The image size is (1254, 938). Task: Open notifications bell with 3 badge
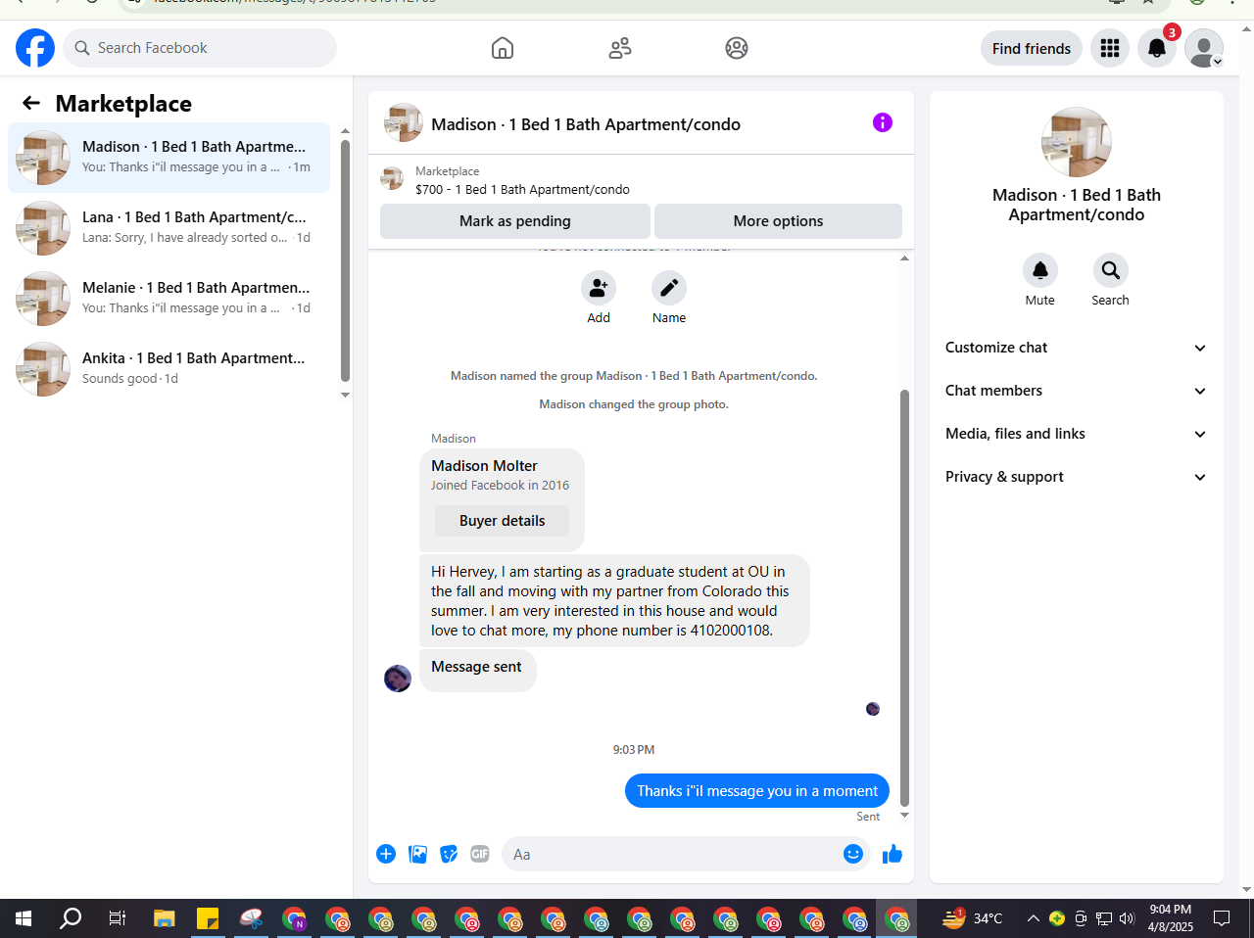coord(1157,48)
